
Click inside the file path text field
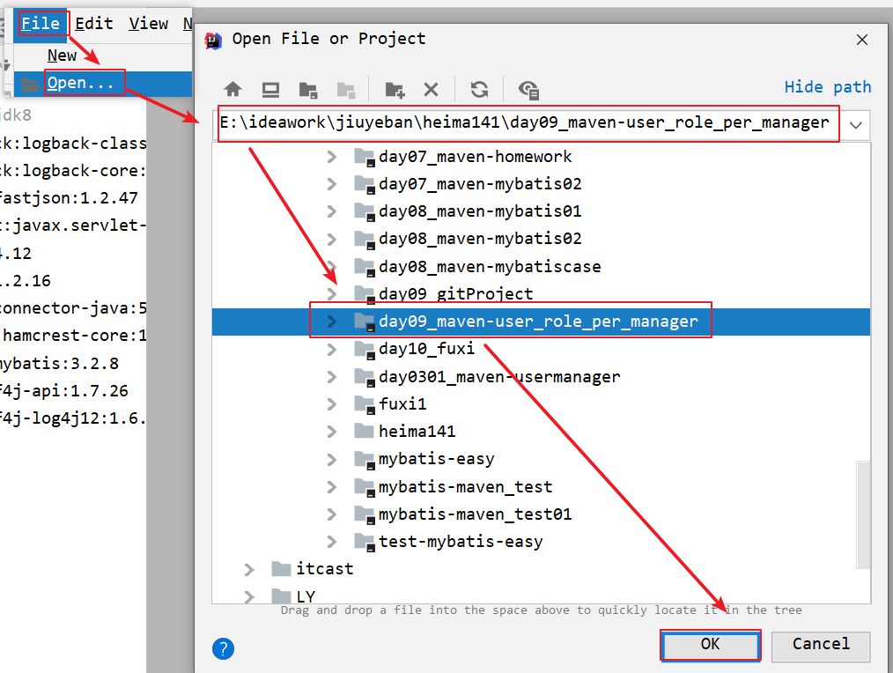tap(527, 123)
